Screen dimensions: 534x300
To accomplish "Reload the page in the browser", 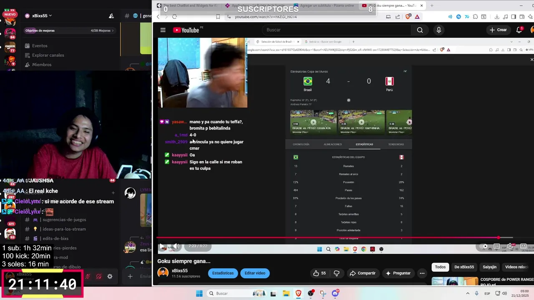I will [x=174, y=17].
